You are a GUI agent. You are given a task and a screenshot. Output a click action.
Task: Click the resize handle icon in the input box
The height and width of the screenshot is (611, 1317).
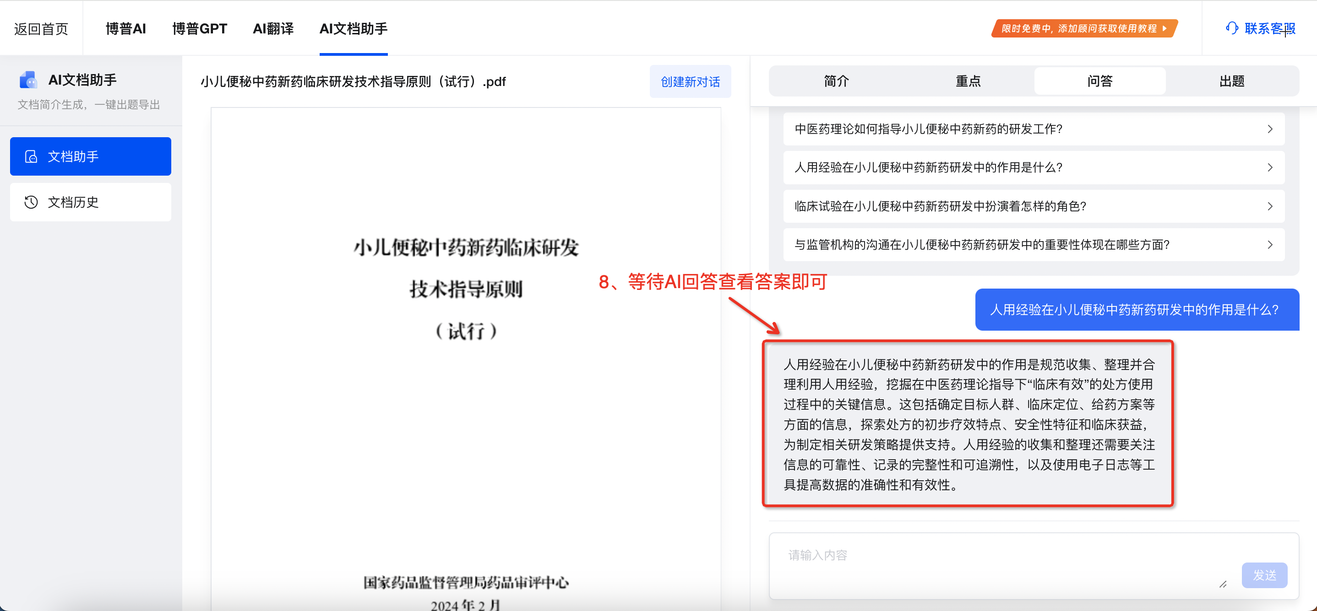(1223, 584)
